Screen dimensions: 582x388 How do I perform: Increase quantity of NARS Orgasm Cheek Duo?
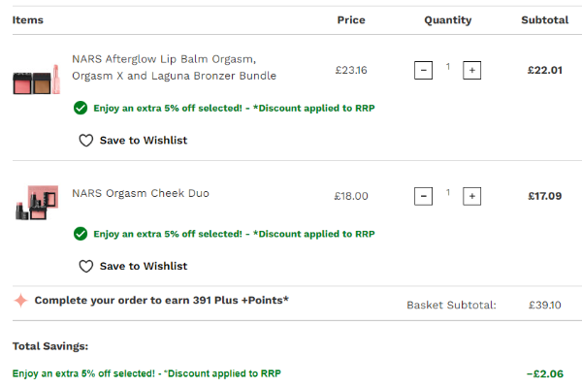point(471,196)
